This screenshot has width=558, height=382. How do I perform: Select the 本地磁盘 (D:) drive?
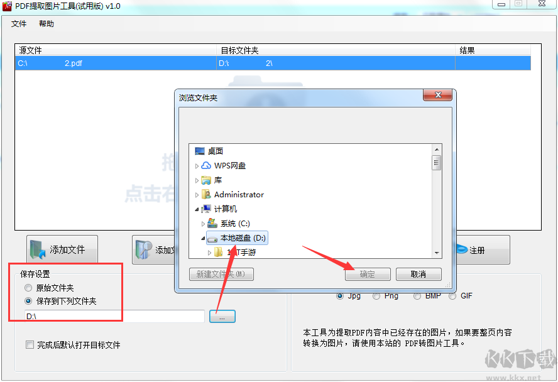click(x=237, y=238)
